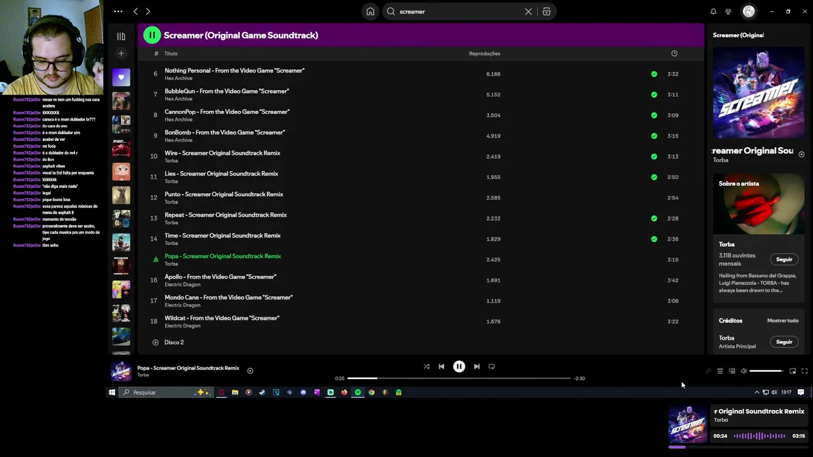Go forward with the right arrow
The width and height of the screenshot is (813, 457).
[x=148, y=11]
